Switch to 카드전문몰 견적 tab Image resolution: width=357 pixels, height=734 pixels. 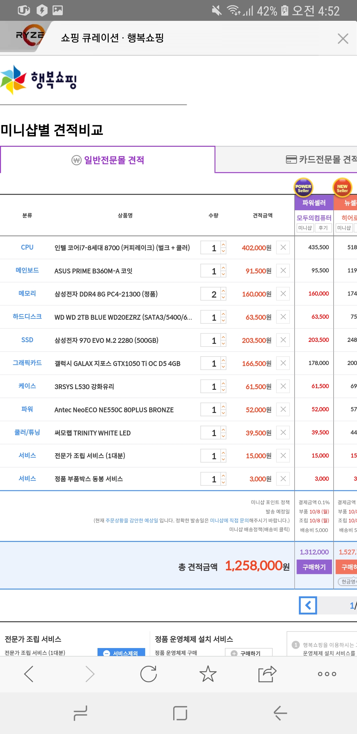point(321,160)
